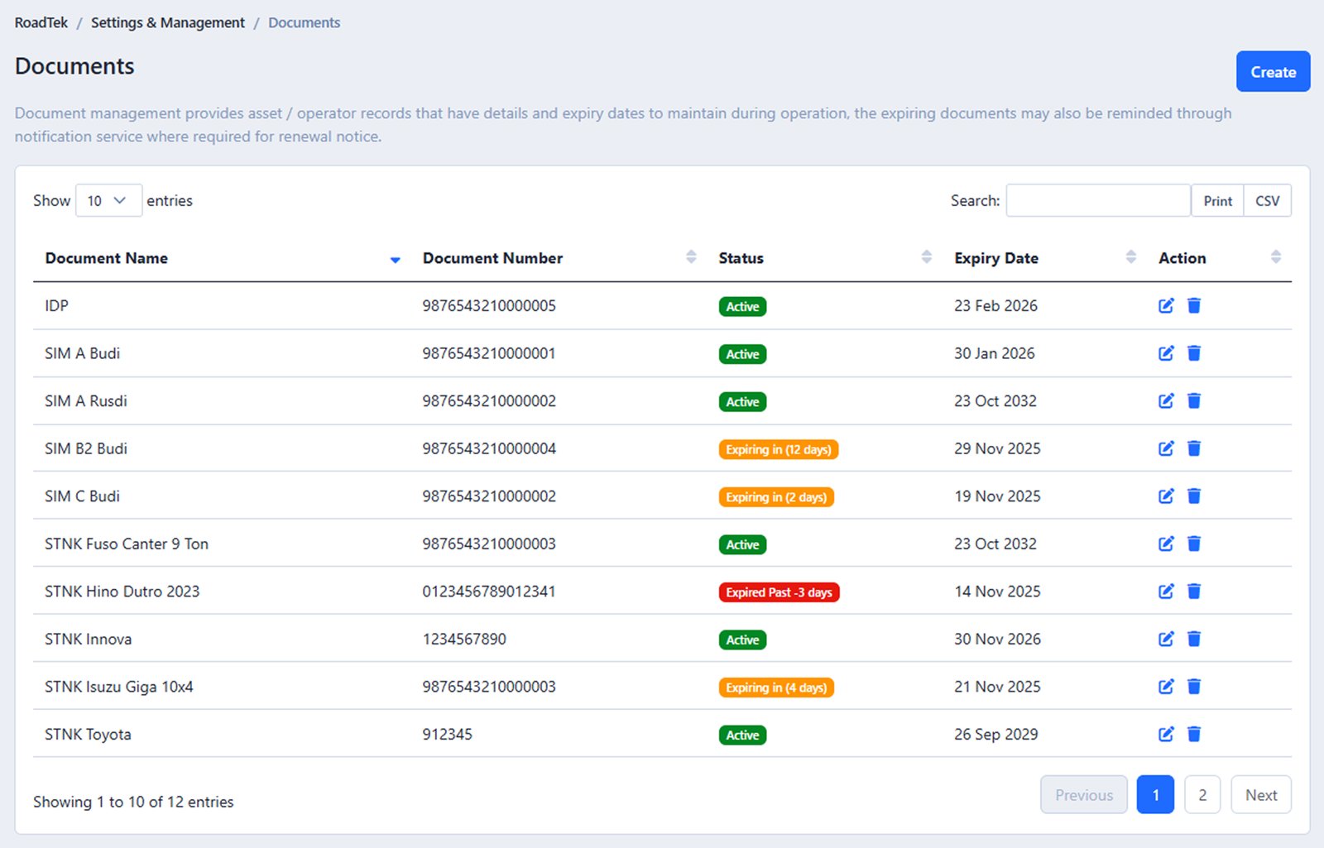1324x848 pixels.
Task: Delete the STNK Toyota document
Action: click(1194, 734)
